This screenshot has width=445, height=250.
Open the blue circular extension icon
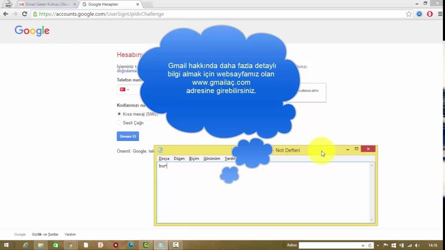coord(419,14)
